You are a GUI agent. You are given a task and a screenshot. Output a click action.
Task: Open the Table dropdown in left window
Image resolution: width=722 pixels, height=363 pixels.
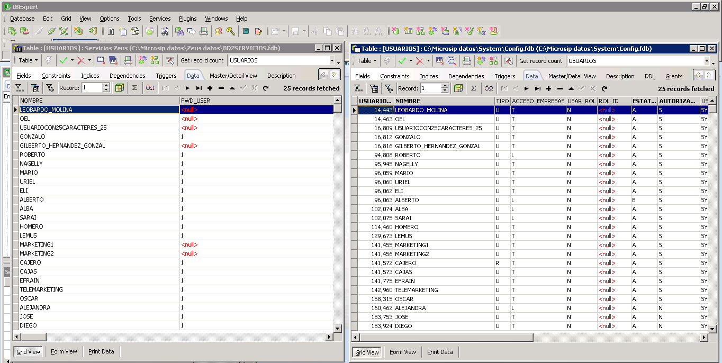coord(29,60)
